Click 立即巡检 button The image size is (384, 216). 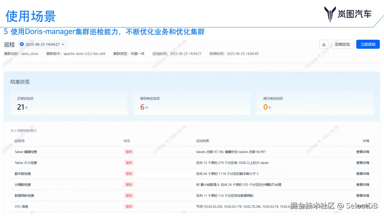coord(368,44)
